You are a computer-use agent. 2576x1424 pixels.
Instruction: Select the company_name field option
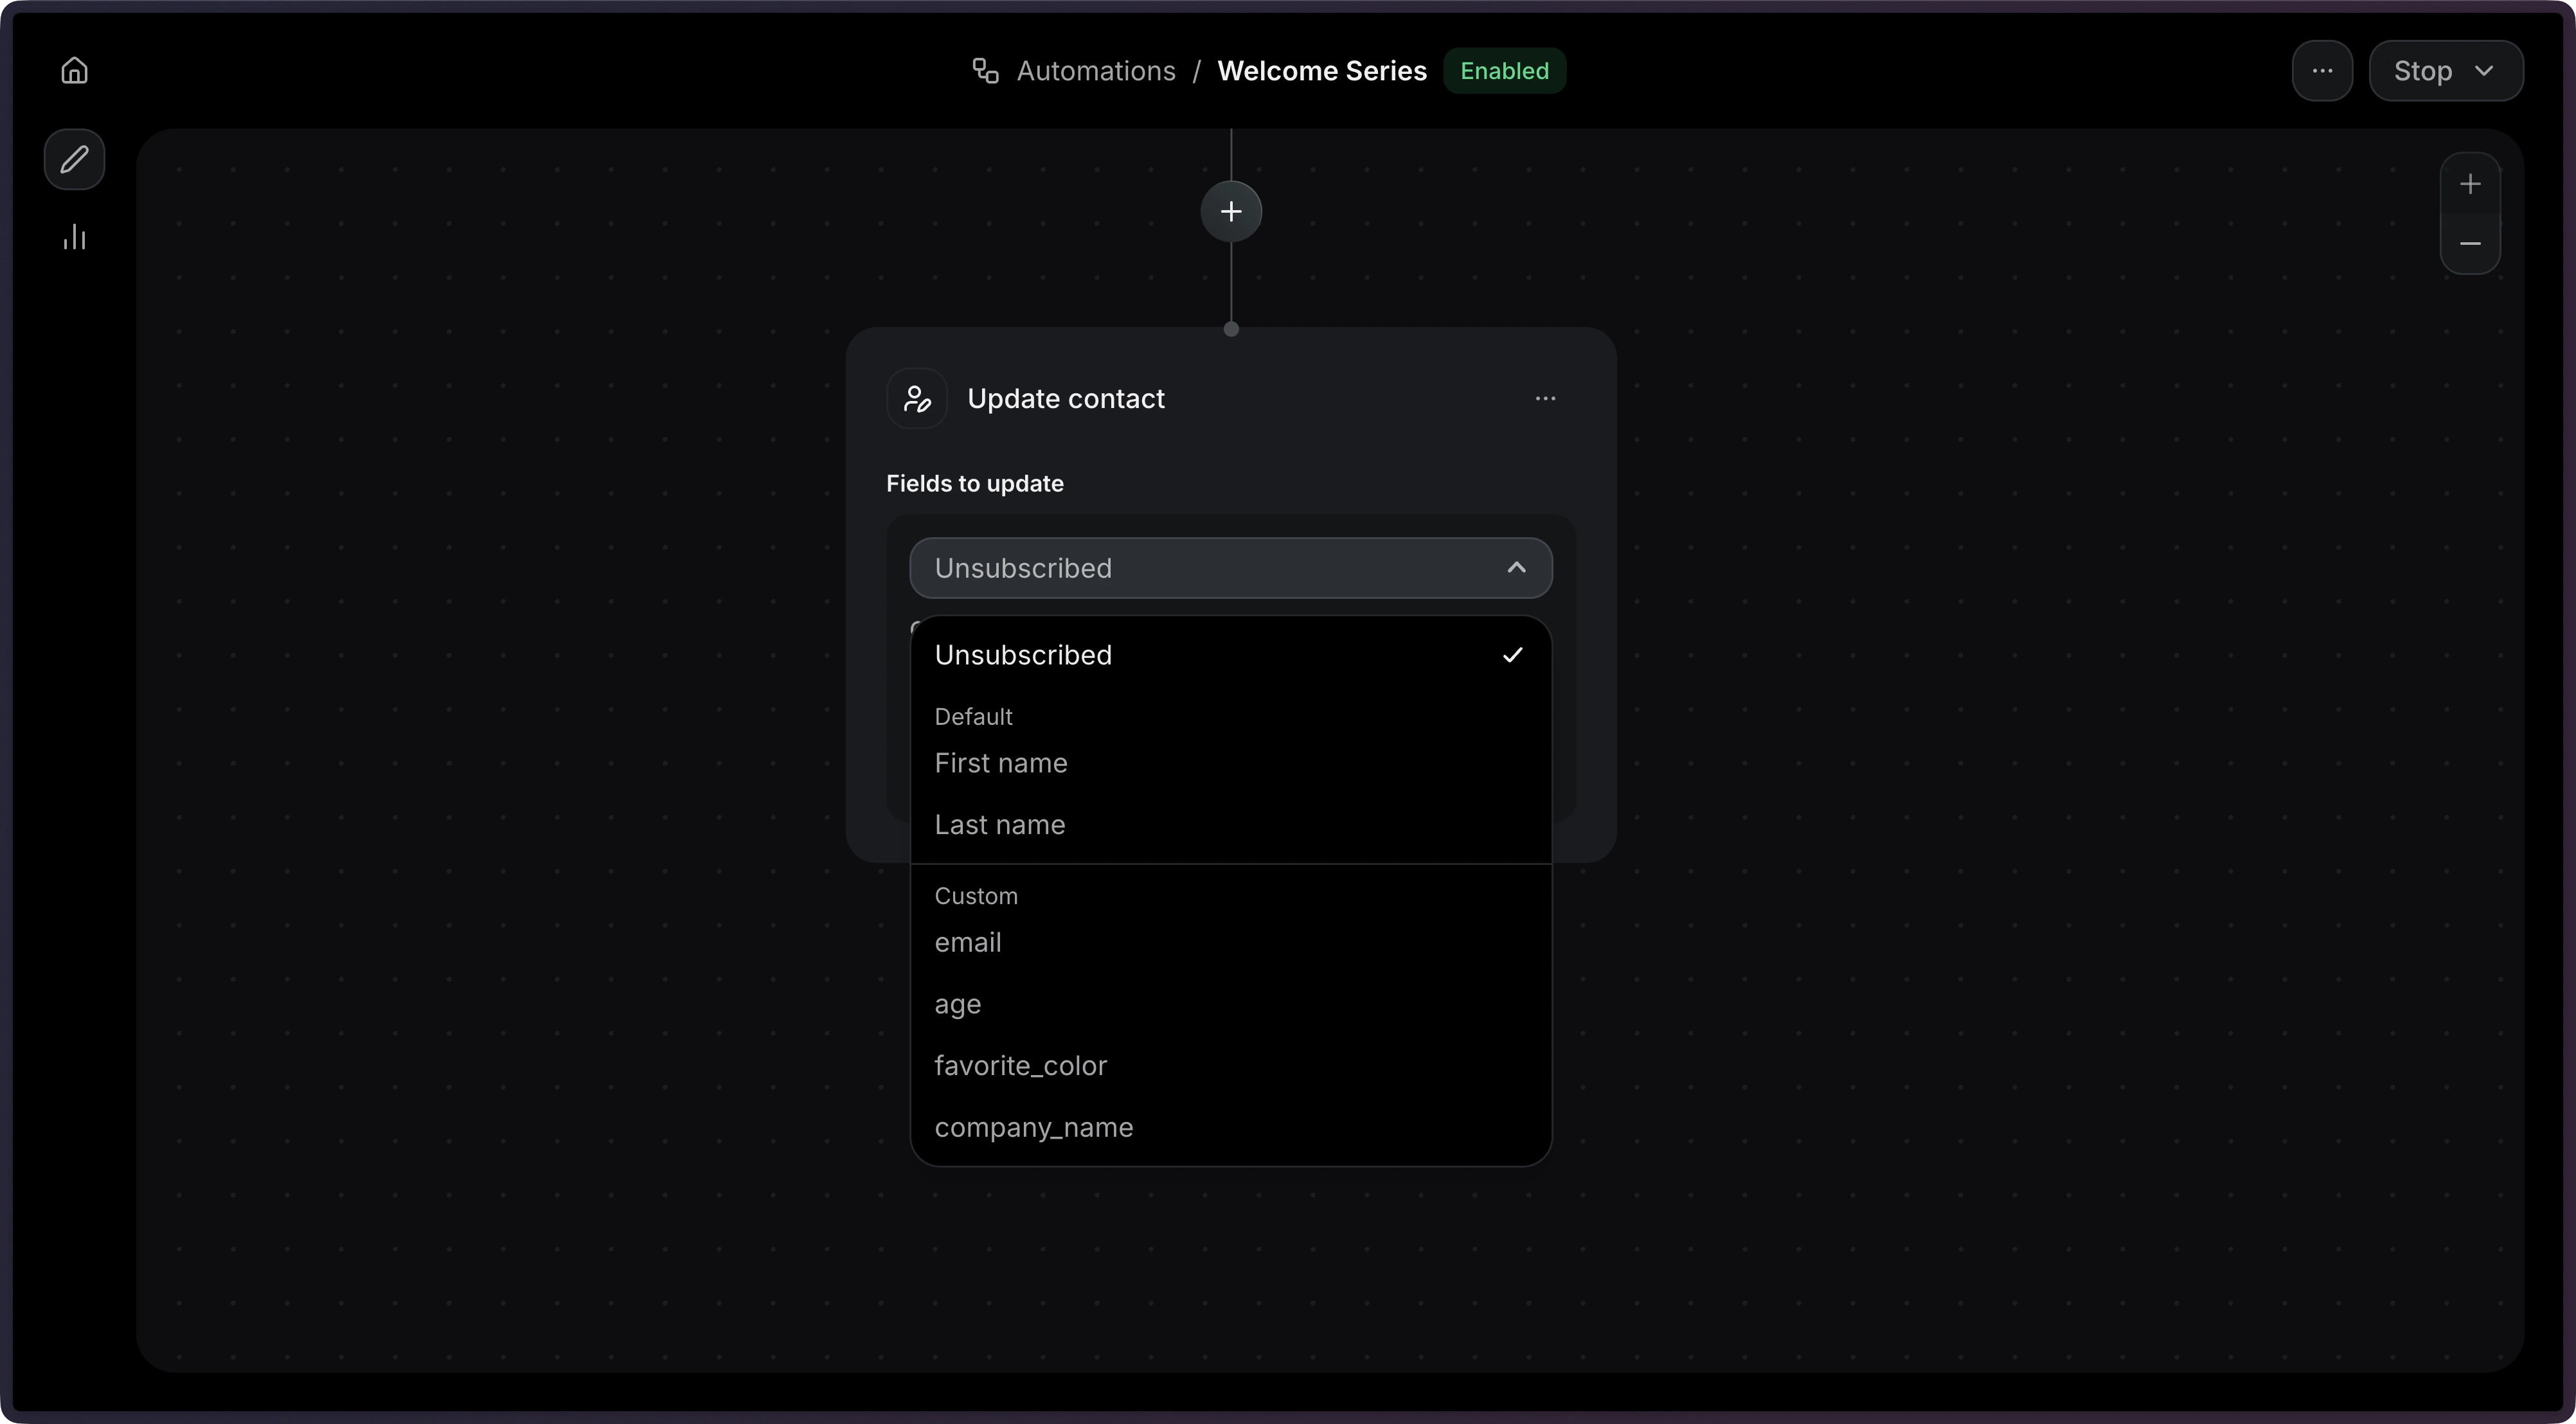pos(1034,1128)
